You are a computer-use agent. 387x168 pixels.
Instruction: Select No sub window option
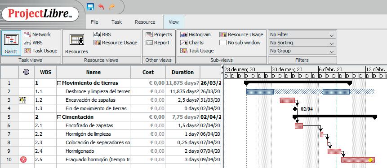(x=240, y=43)
